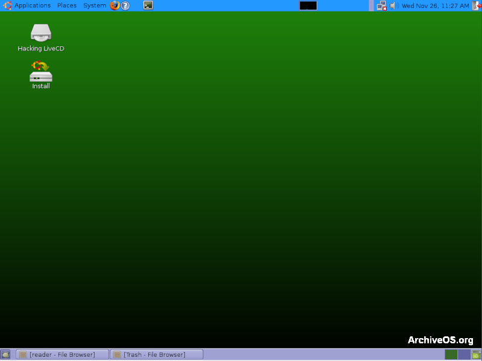Image resolution: width=482 pixels, height=361 pixels.
Task: Open the Applications menu
Action: point(33,5)
